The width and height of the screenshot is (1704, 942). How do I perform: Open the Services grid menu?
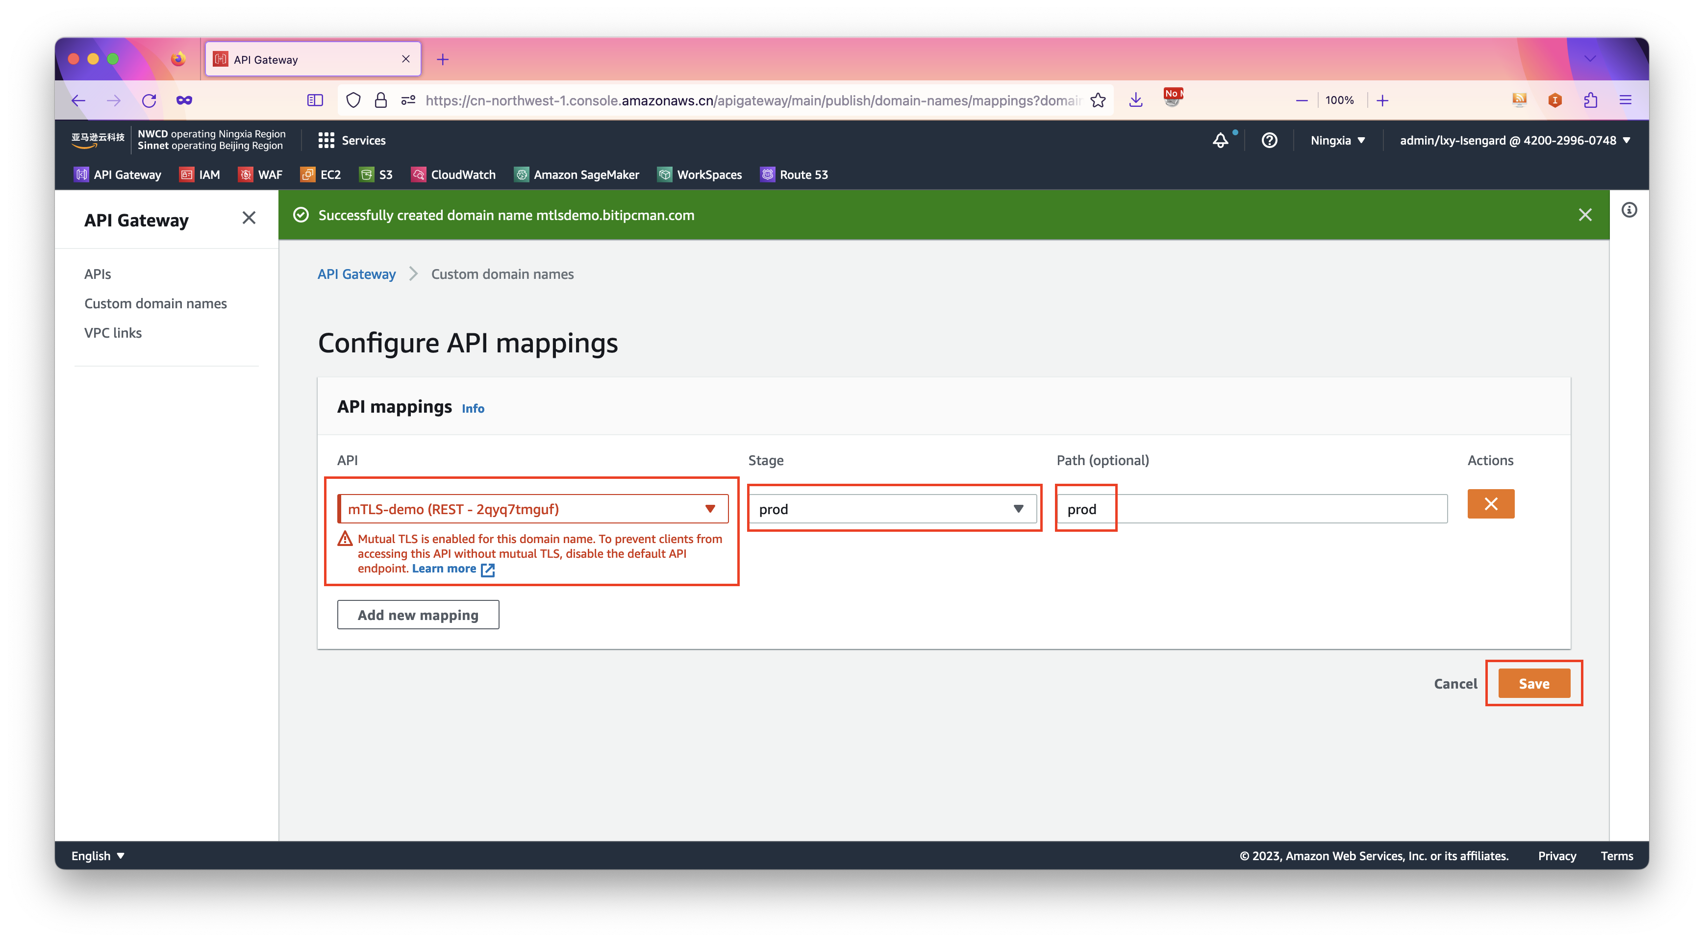pos(351,140)
